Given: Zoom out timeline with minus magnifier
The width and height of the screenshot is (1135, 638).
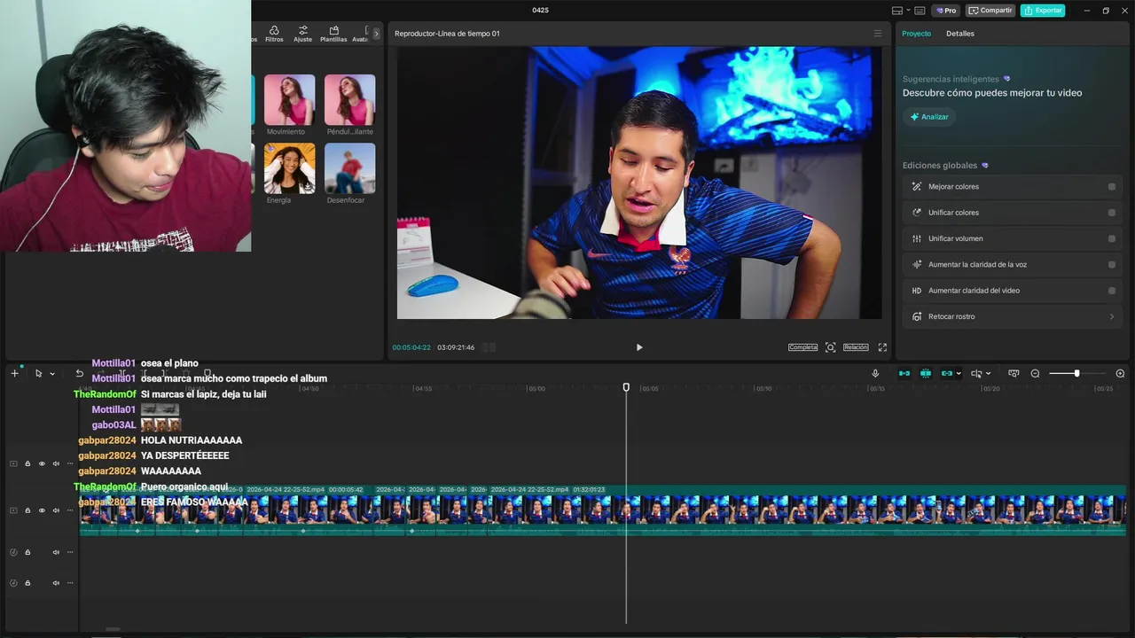Looking at the screenshot, I should coord(1035,373).
